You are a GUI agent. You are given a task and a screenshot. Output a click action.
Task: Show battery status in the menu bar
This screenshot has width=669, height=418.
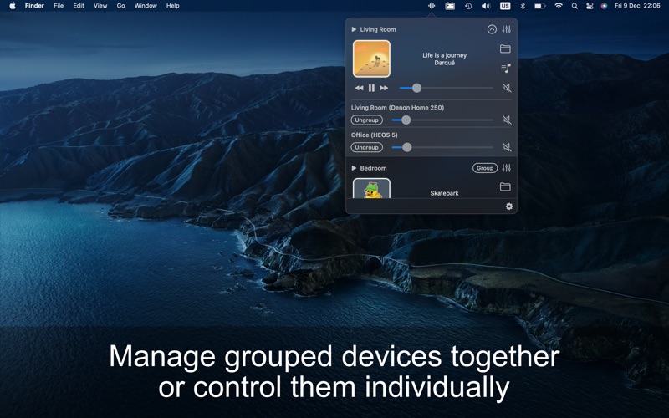(x=539, y=6)
